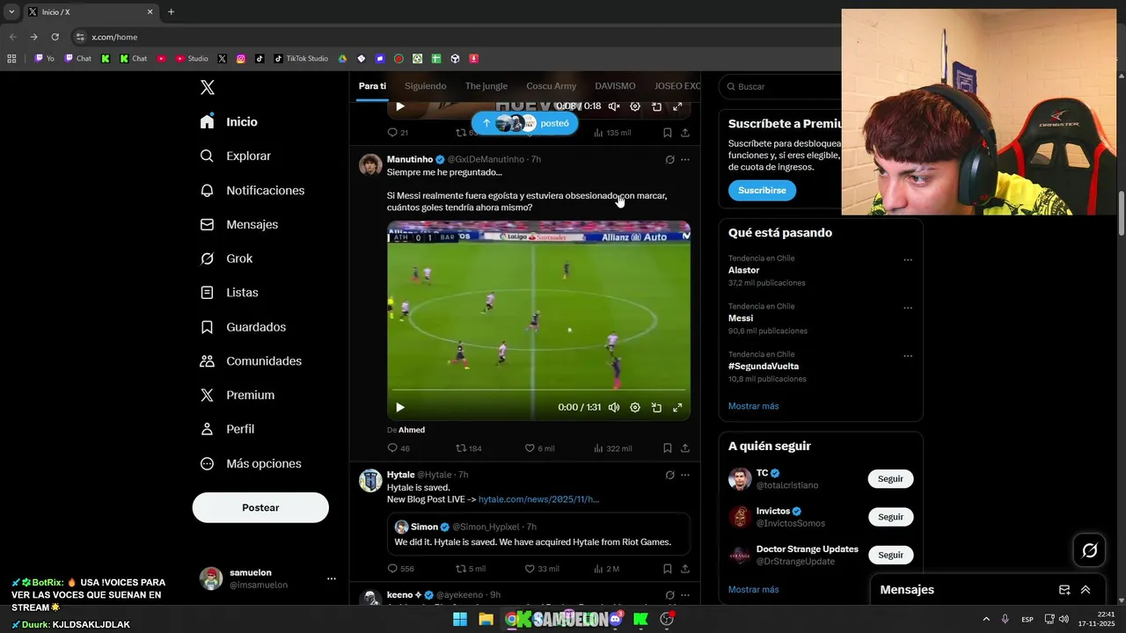
Task: Click the Postear button
Action: click(x=260, y=507)
